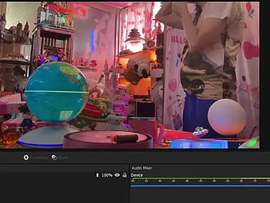Open source Filters via its text label
The height and width of the screenshot is (203, 270).
[x=62, y=158]
